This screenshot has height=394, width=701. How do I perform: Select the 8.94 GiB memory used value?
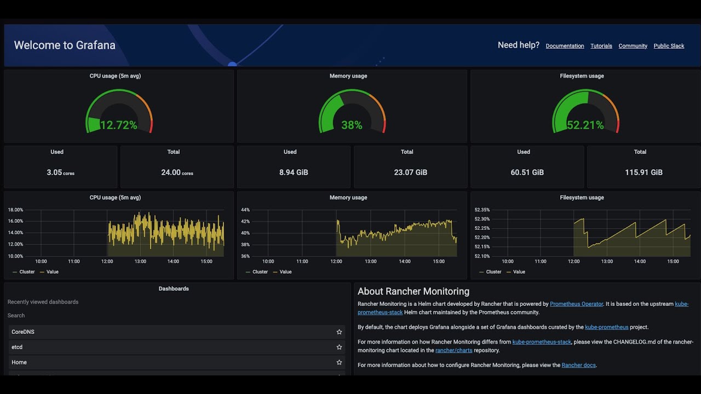click(x=294, y=172)
